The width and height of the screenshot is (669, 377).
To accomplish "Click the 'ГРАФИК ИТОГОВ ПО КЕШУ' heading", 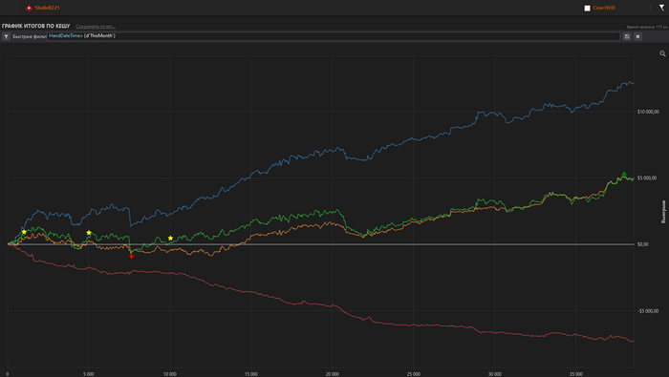I will 36,26.
